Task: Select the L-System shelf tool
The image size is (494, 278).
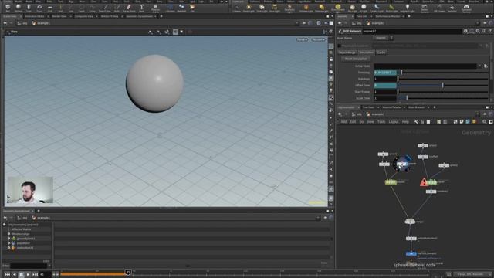Action: 170,8
